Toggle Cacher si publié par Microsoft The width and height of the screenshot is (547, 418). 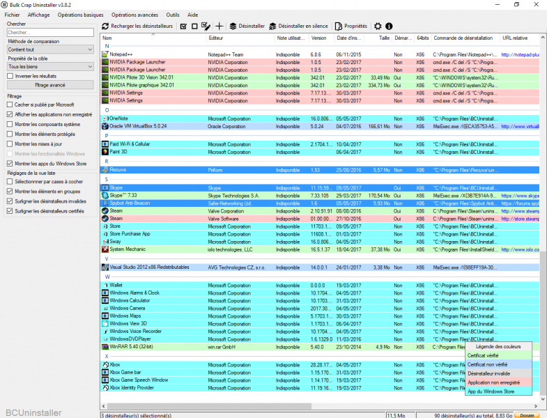point(10,104)
